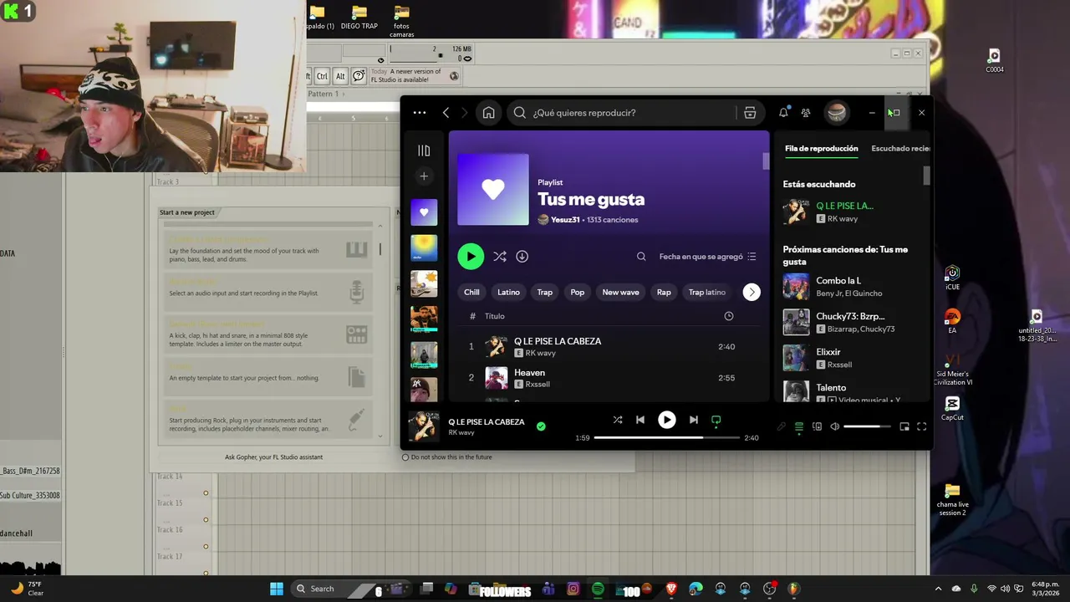Open the Escuchado recientemente tab

click(900, 149)
